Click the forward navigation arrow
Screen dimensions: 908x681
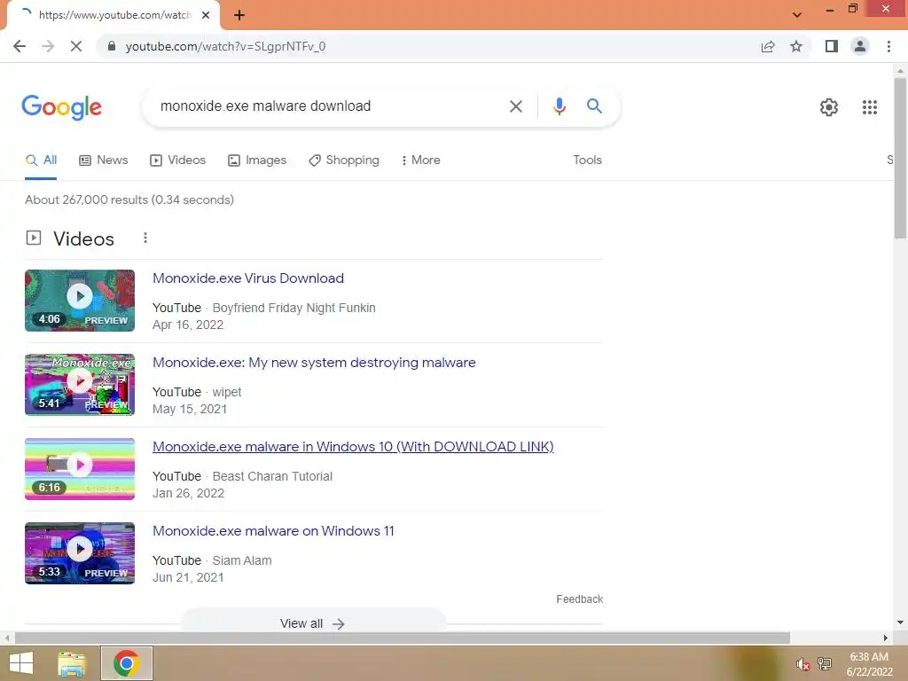[x=48, y=46]
